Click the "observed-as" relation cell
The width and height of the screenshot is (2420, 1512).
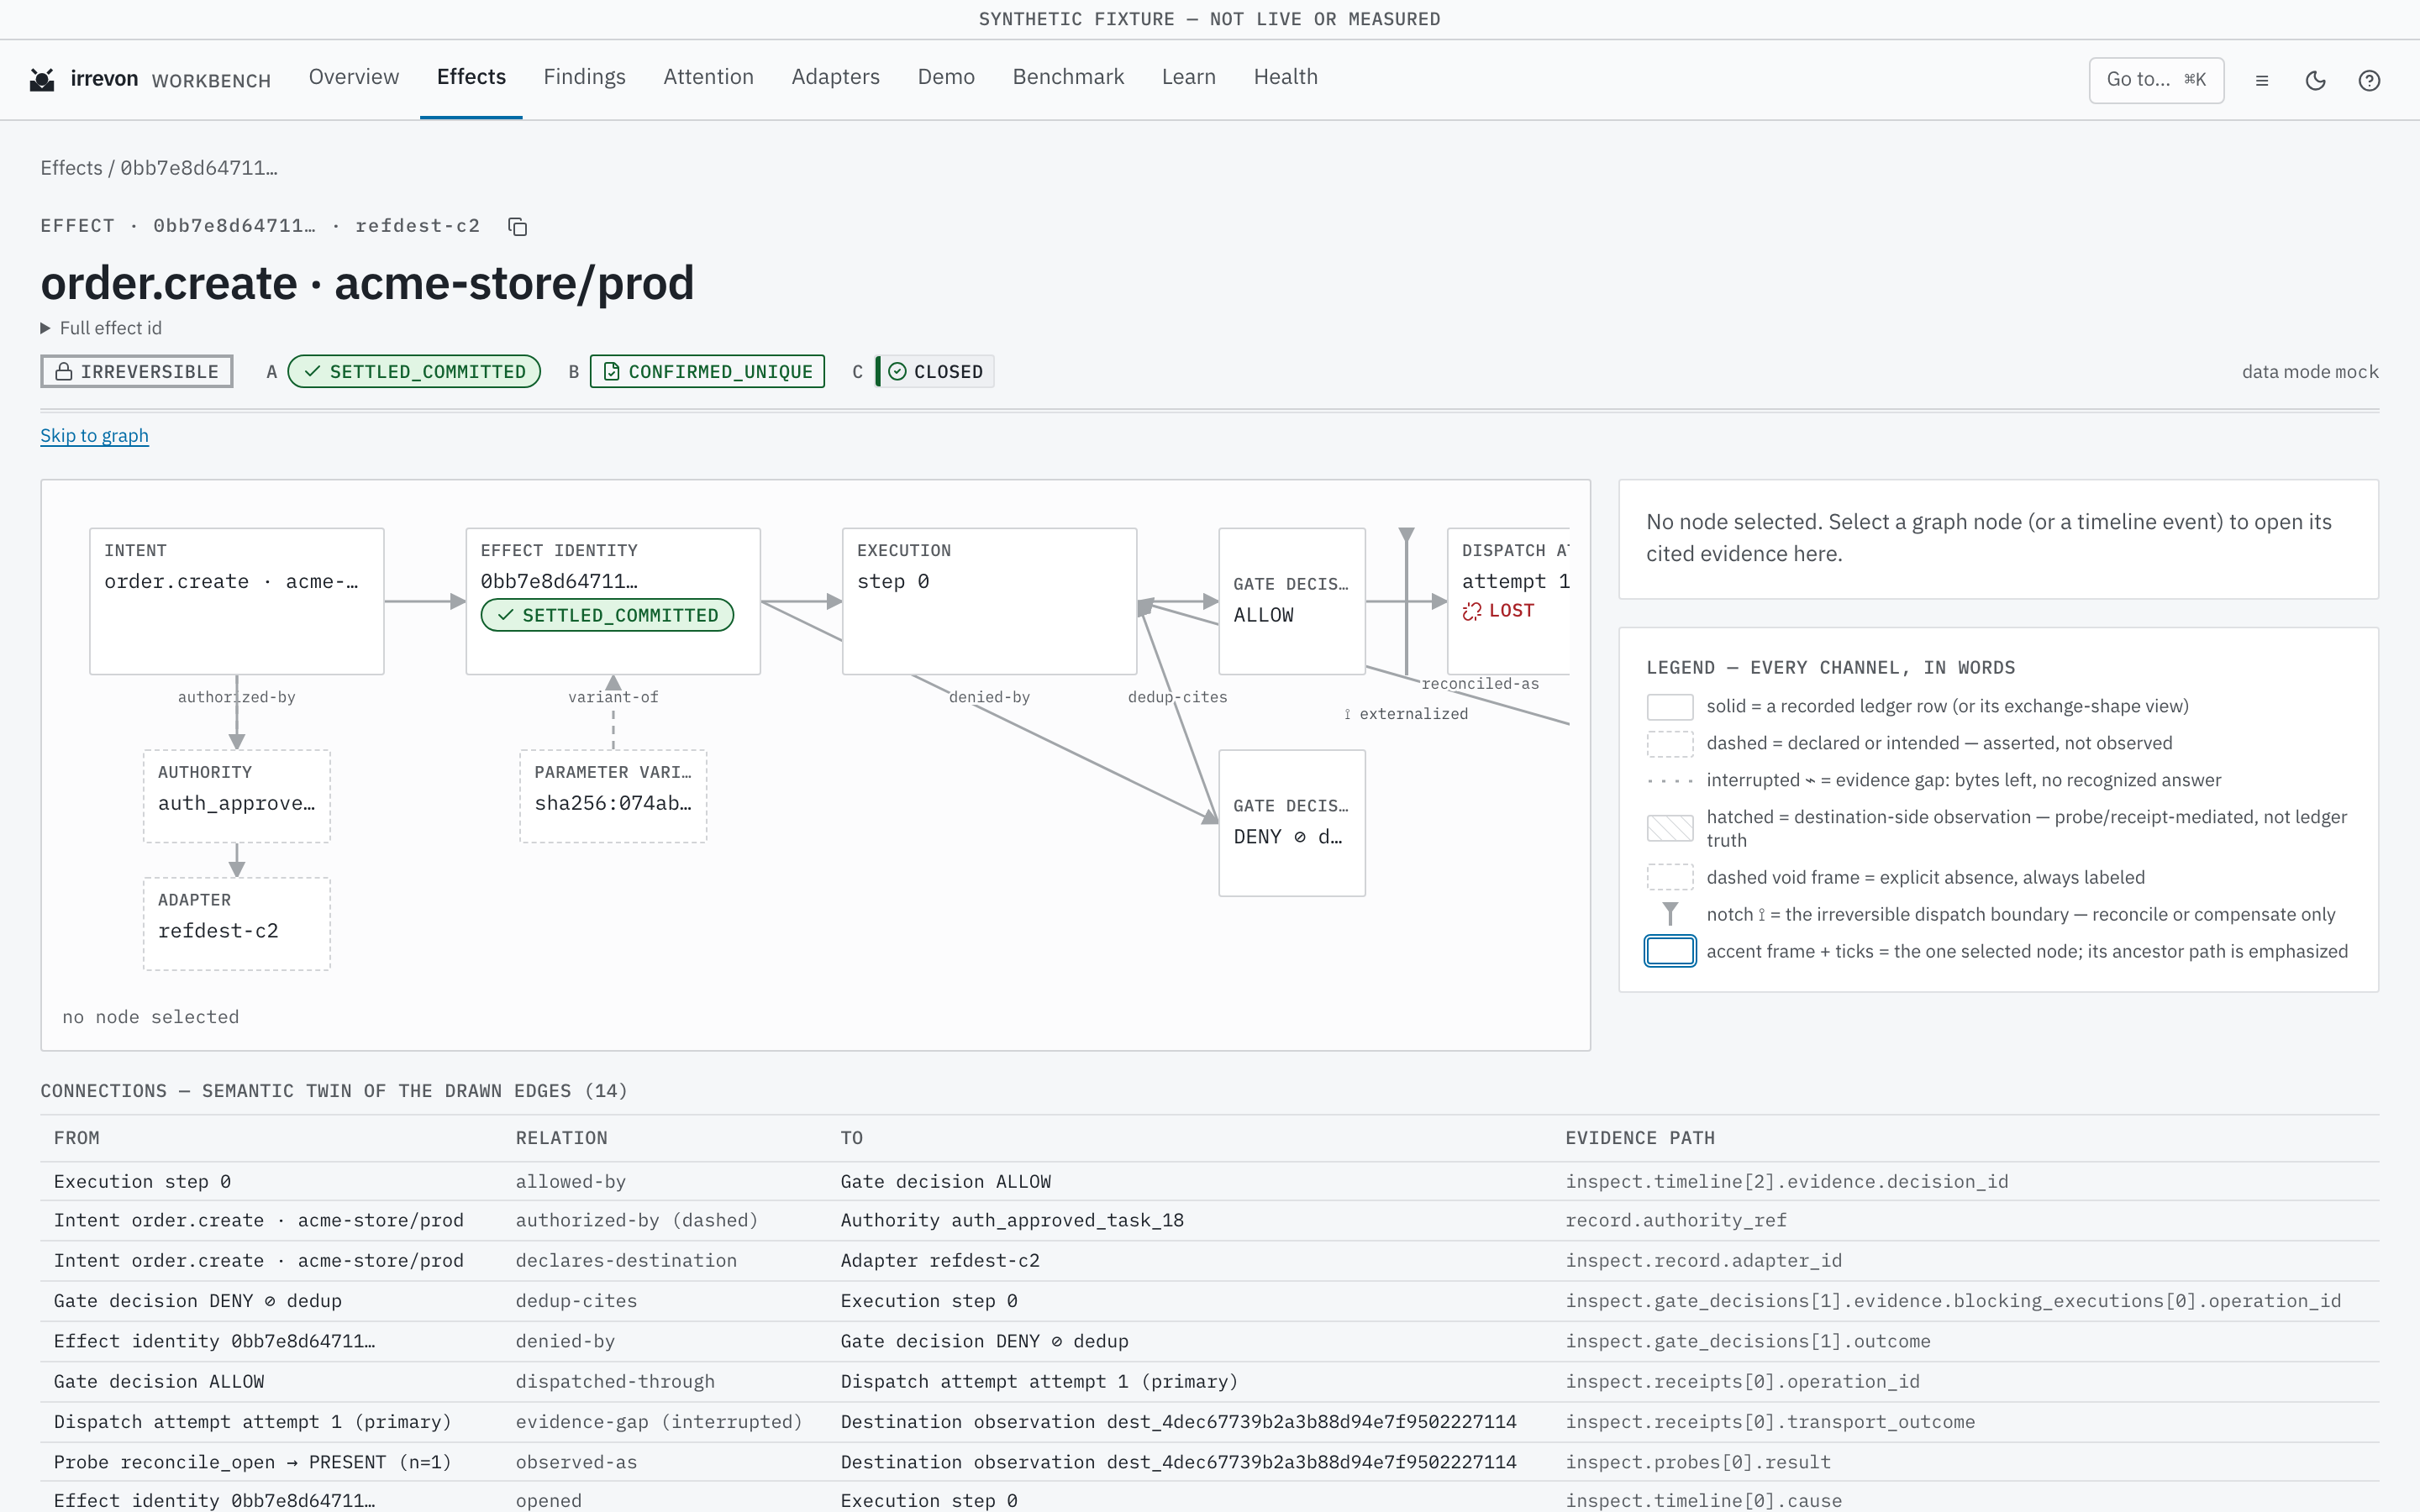576,1462
